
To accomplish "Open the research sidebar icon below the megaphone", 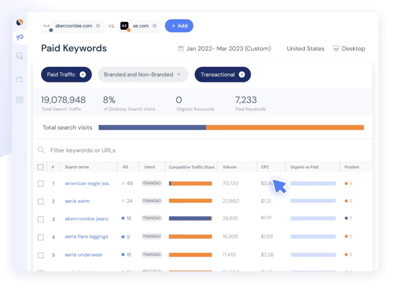I will pyautogui.click(x=19, y=55).
